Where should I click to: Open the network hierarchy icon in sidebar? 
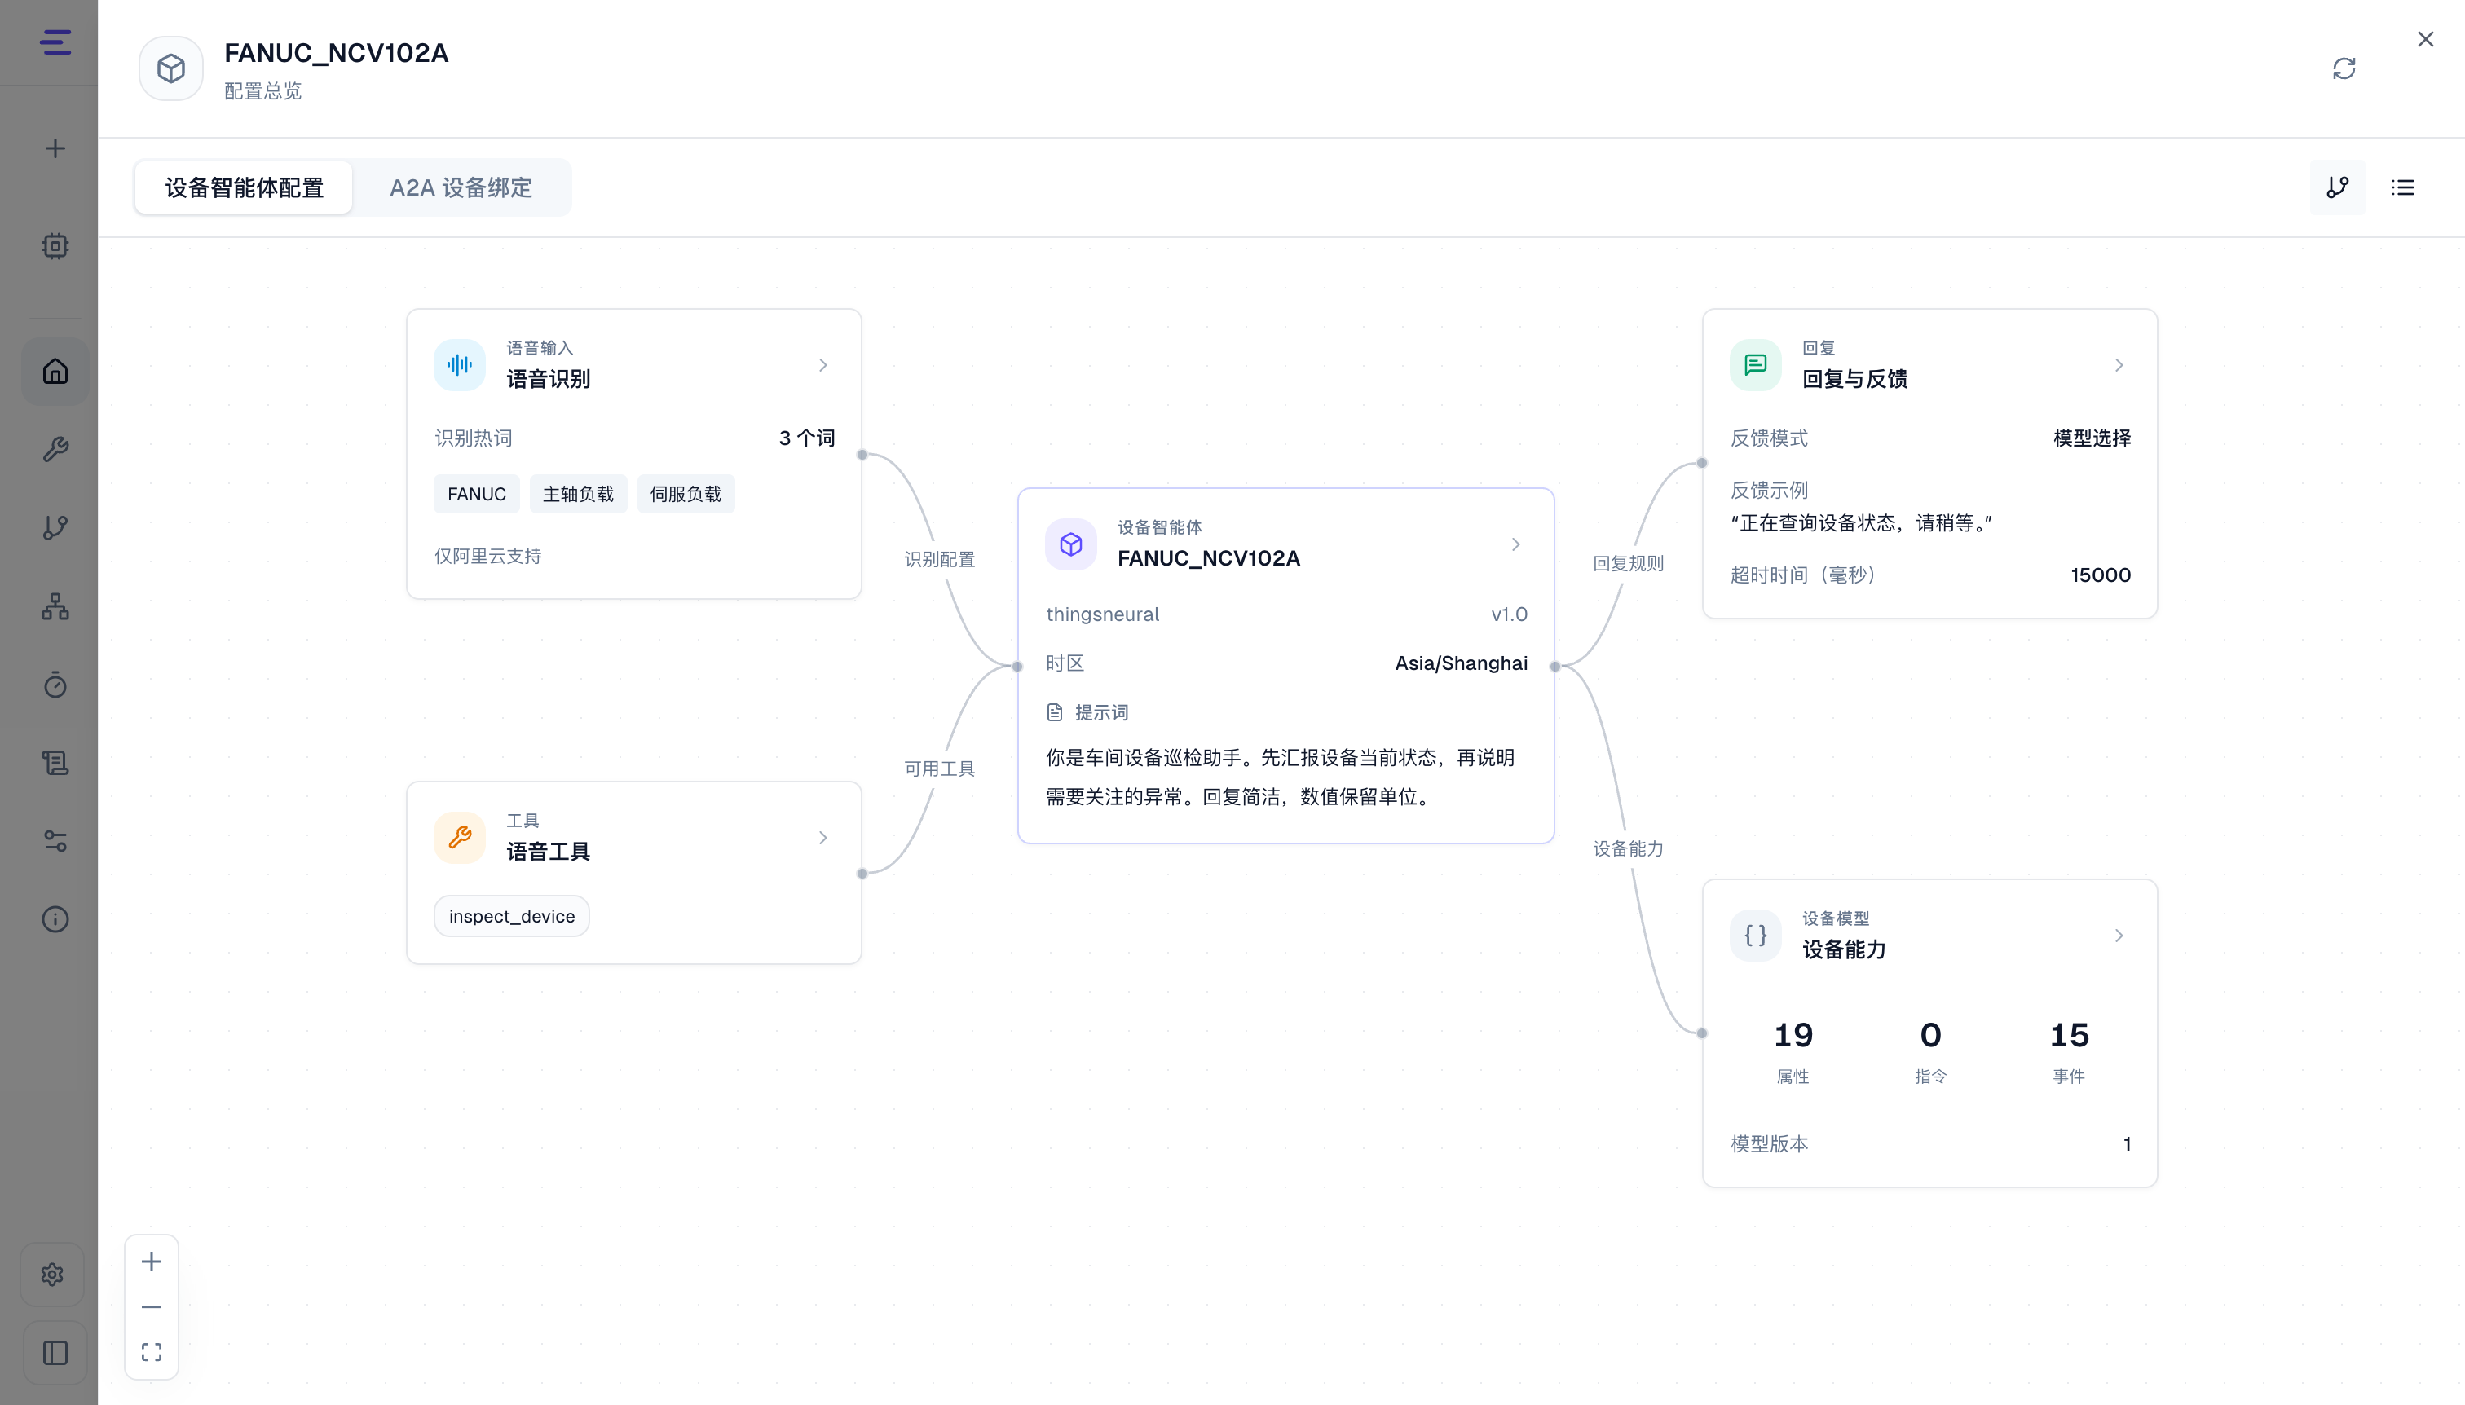click(x=55, y=606)
